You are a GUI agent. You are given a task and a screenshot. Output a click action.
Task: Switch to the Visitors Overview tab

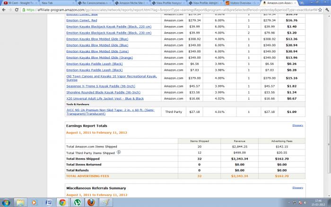[x=243, y=3]
